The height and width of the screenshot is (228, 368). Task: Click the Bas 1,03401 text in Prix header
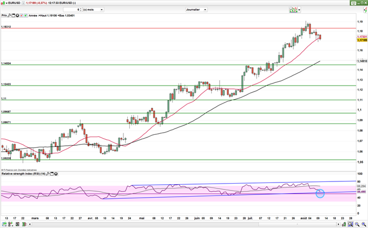coord(67,16)
